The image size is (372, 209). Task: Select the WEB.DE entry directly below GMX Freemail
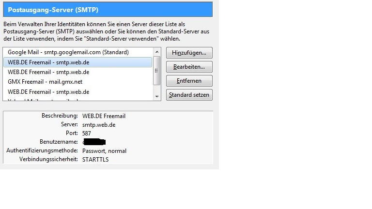tap(78, 92)
